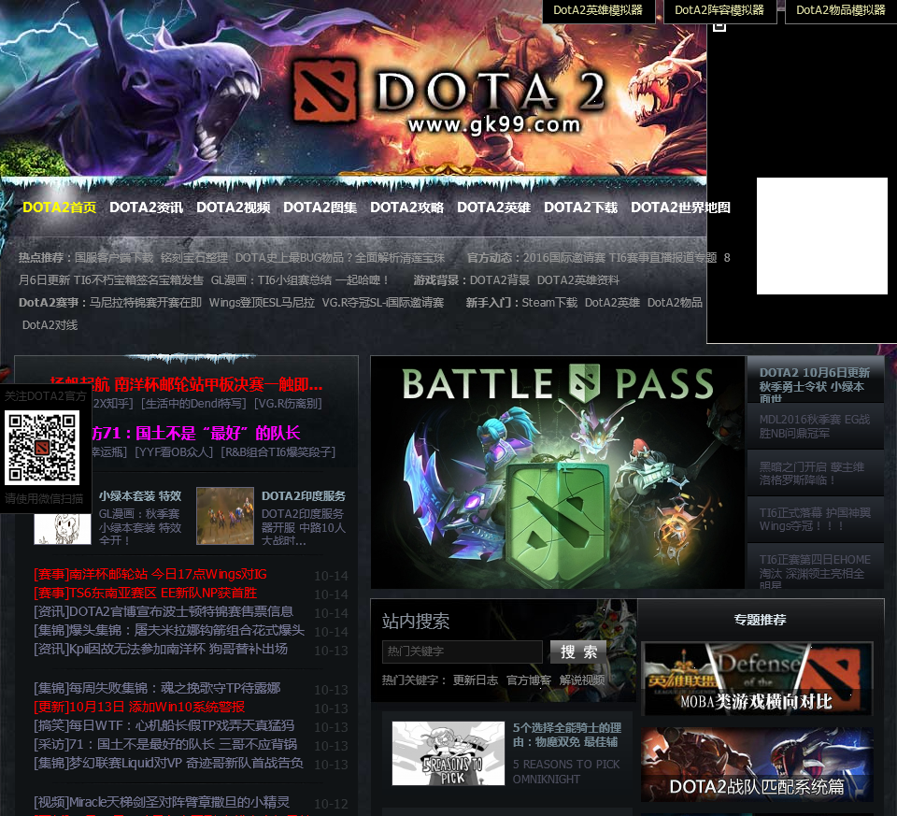
Task: Open DotA2阵容模拟器 at the top
Action: [719, 10]
